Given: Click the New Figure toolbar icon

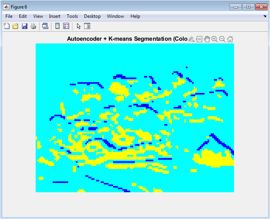Looking at the screenshot, I should 7,26.
